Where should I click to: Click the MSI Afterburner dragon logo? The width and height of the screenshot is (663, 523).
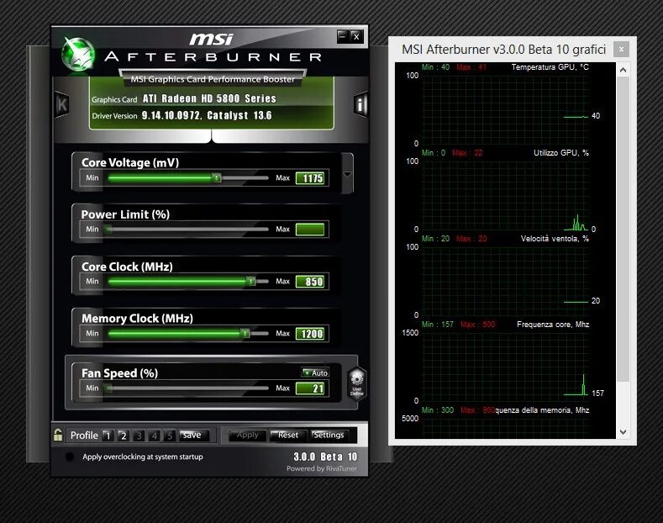pos(78,54)
